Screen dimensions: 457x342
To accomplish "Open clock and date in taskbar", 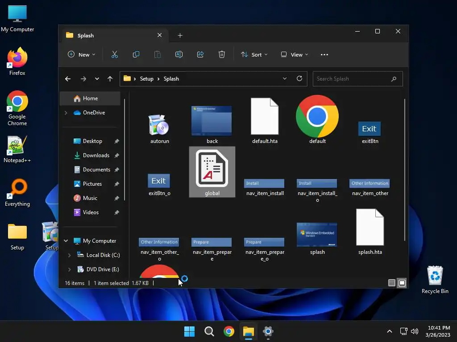I will tap(438, 331).
